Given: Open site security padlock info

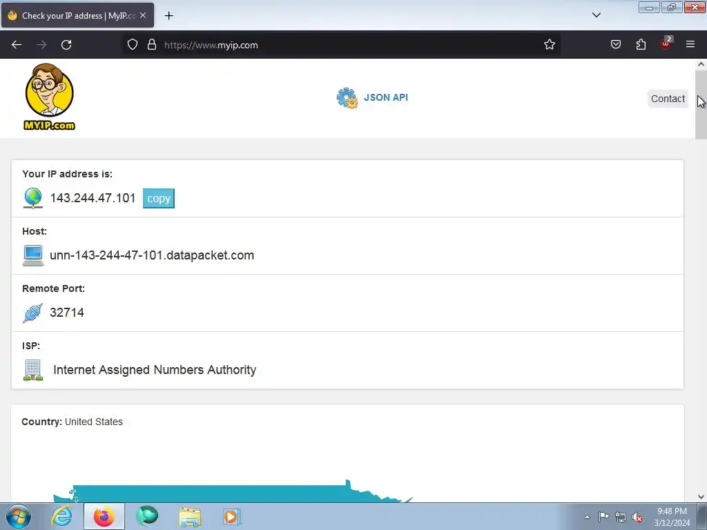Looking at the screenshot, I should (152, 45).
